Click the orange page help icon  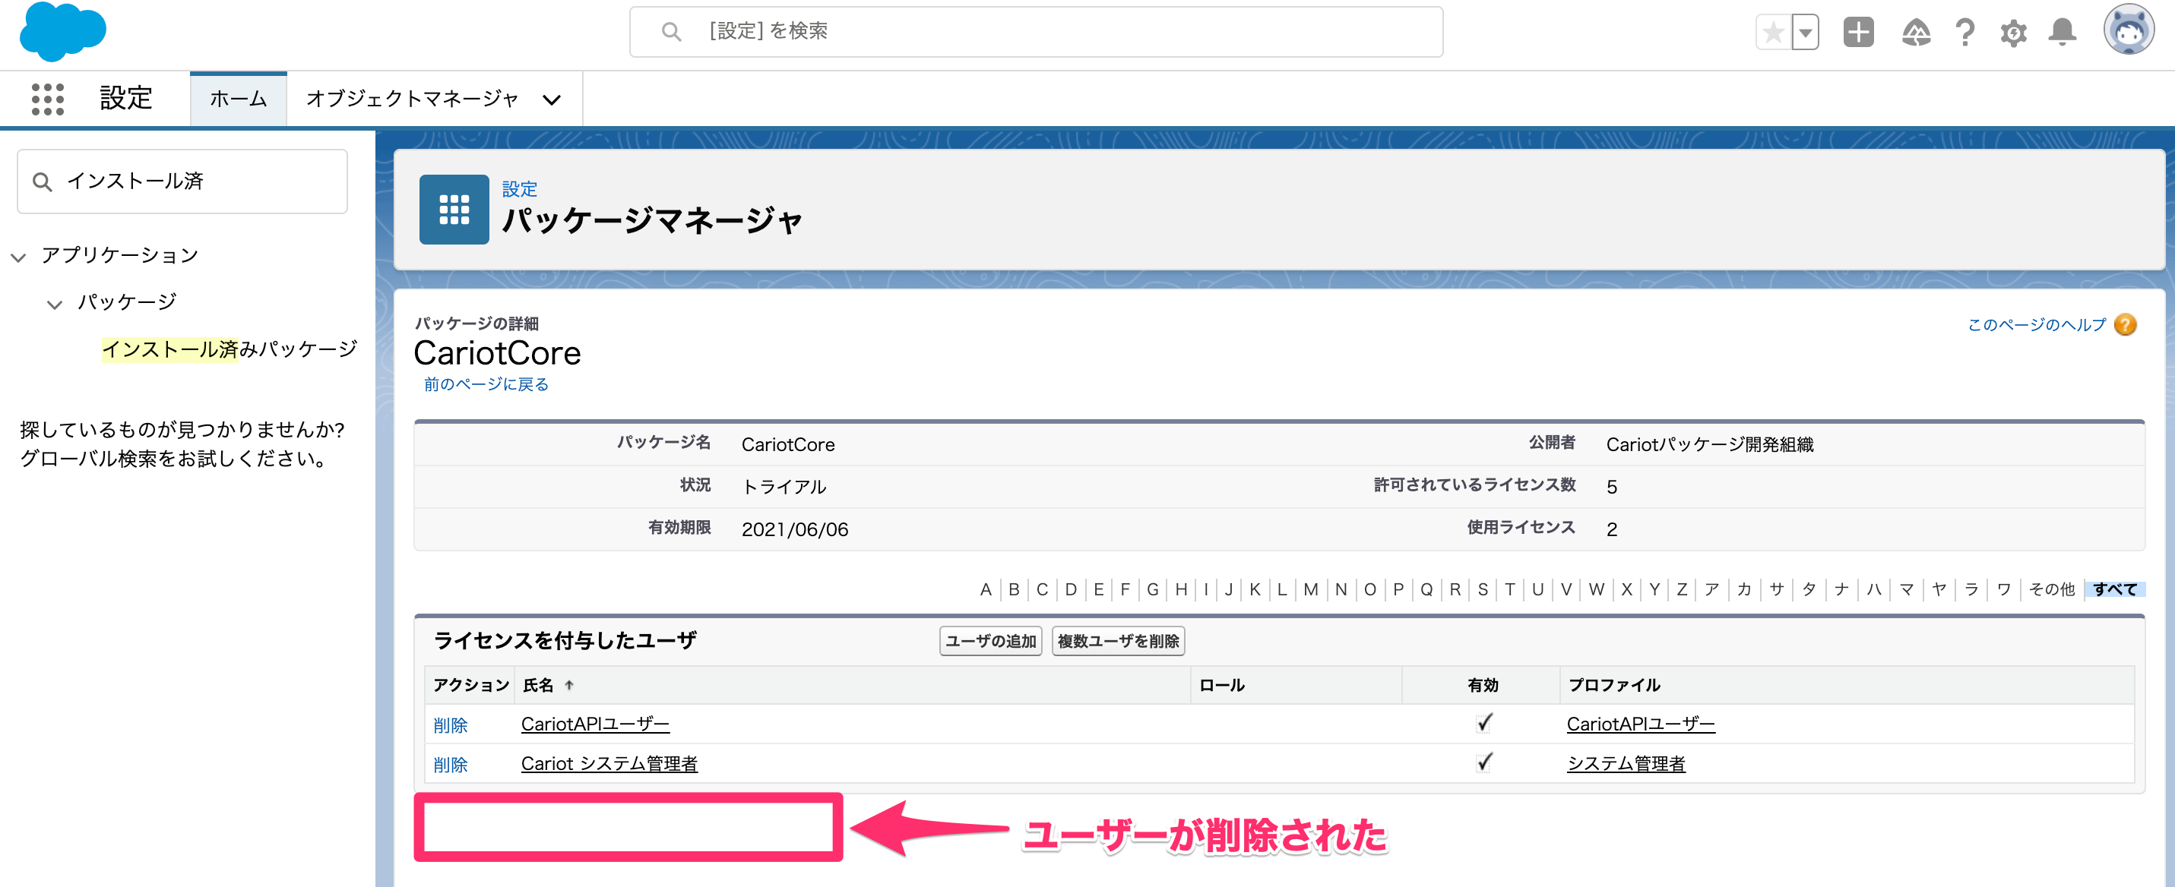(x=2125, y=325)
